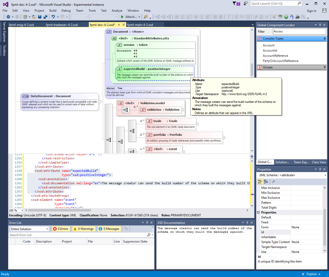Click the XML schema transform toolbar icon
This screenshot has height=277, width=329.
point(280,17)
